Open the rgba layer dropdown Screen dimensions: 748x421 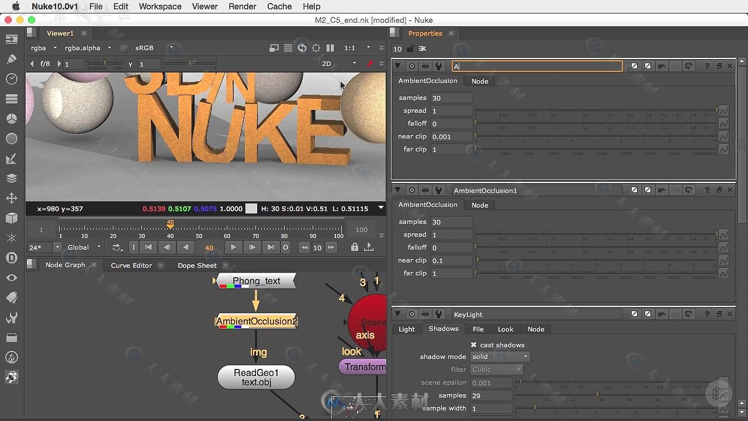tap(44, 48)
